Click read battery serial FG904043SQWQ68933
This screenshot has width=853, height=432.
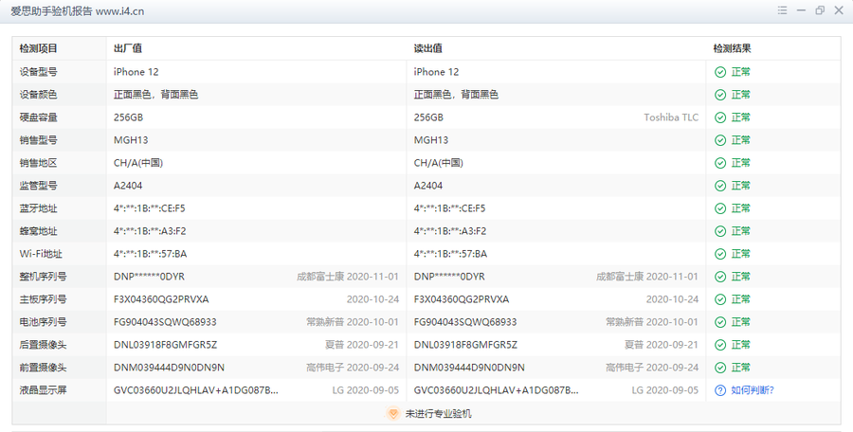tap(465, 322)
